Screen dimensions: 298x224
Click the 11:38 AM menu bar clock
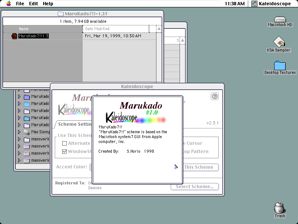pyautogui.click(x=235, y=4)
